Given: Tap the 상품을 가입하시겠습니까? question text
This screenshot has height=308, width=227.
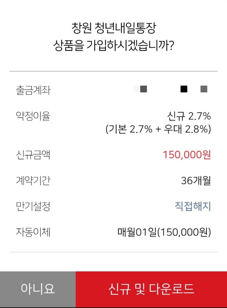Looking at the screenshot, I should 114,45.
